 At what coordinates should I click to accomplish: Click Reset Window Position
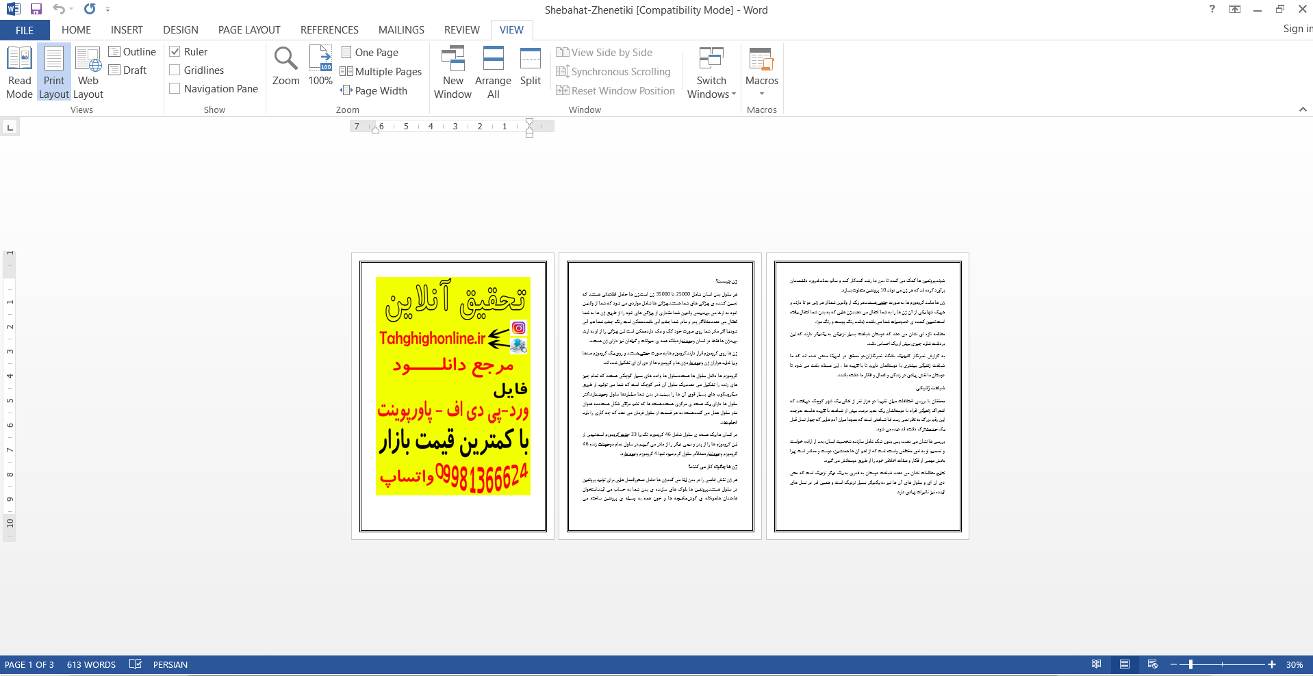click(615, 91)
